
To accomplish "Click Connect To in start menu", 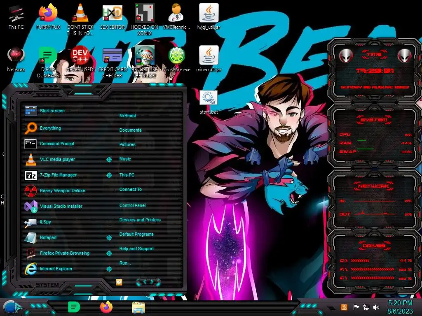I will pyautogui.click(x=131, y=189).
